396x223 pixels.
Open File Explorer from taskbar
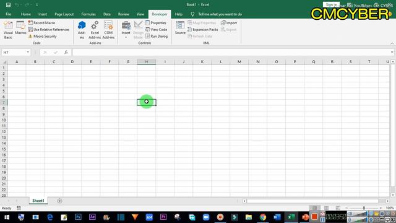click(x=249, y=217)
